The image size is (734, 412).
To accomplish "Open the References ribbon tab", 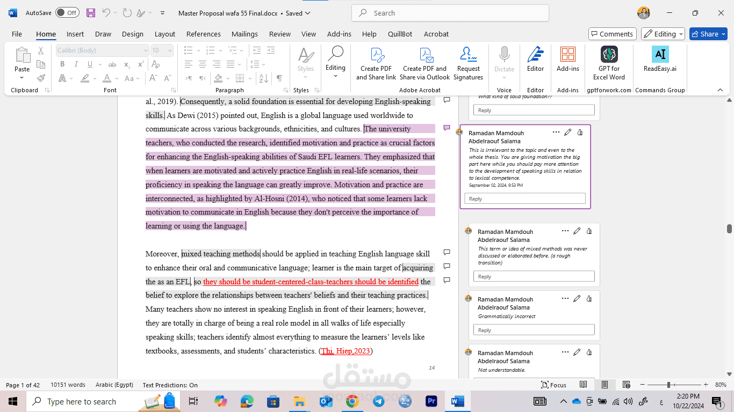I will 203,34.
